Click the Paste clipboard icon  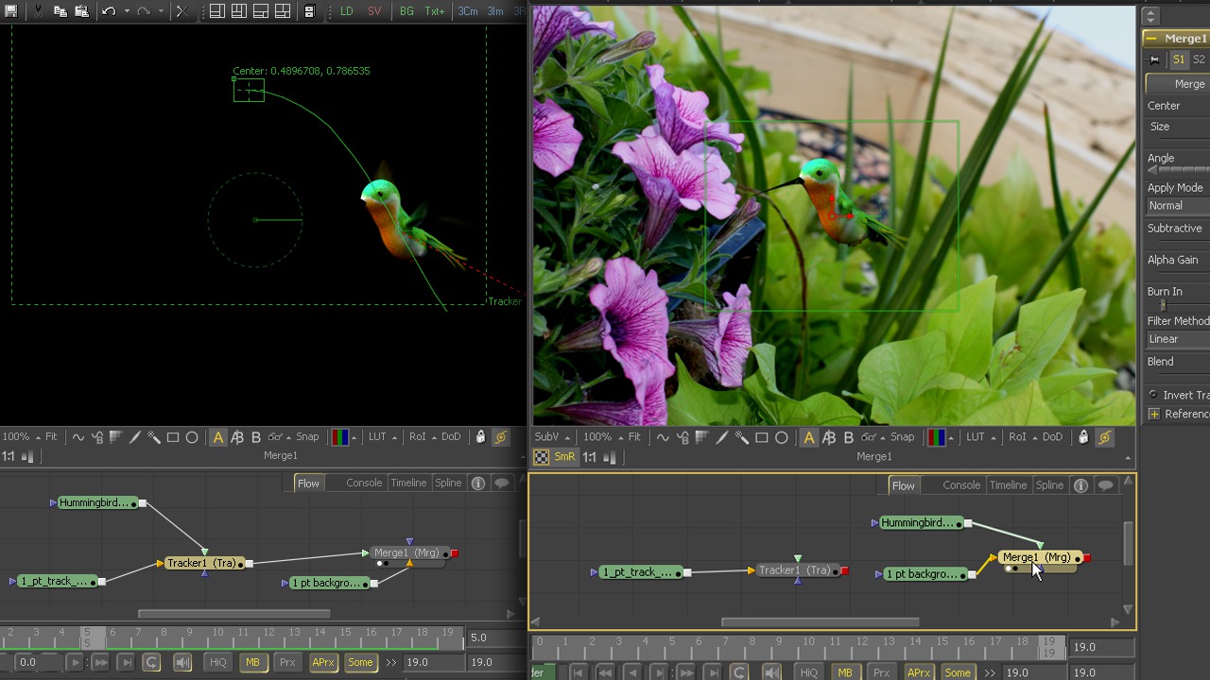[81, 11]
